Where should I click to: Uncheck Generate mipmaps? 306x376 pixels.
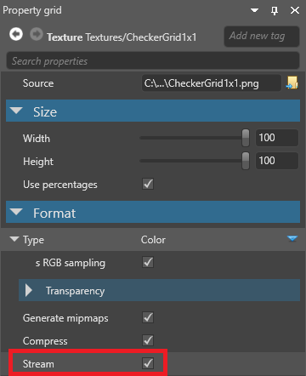click(148, 317)
